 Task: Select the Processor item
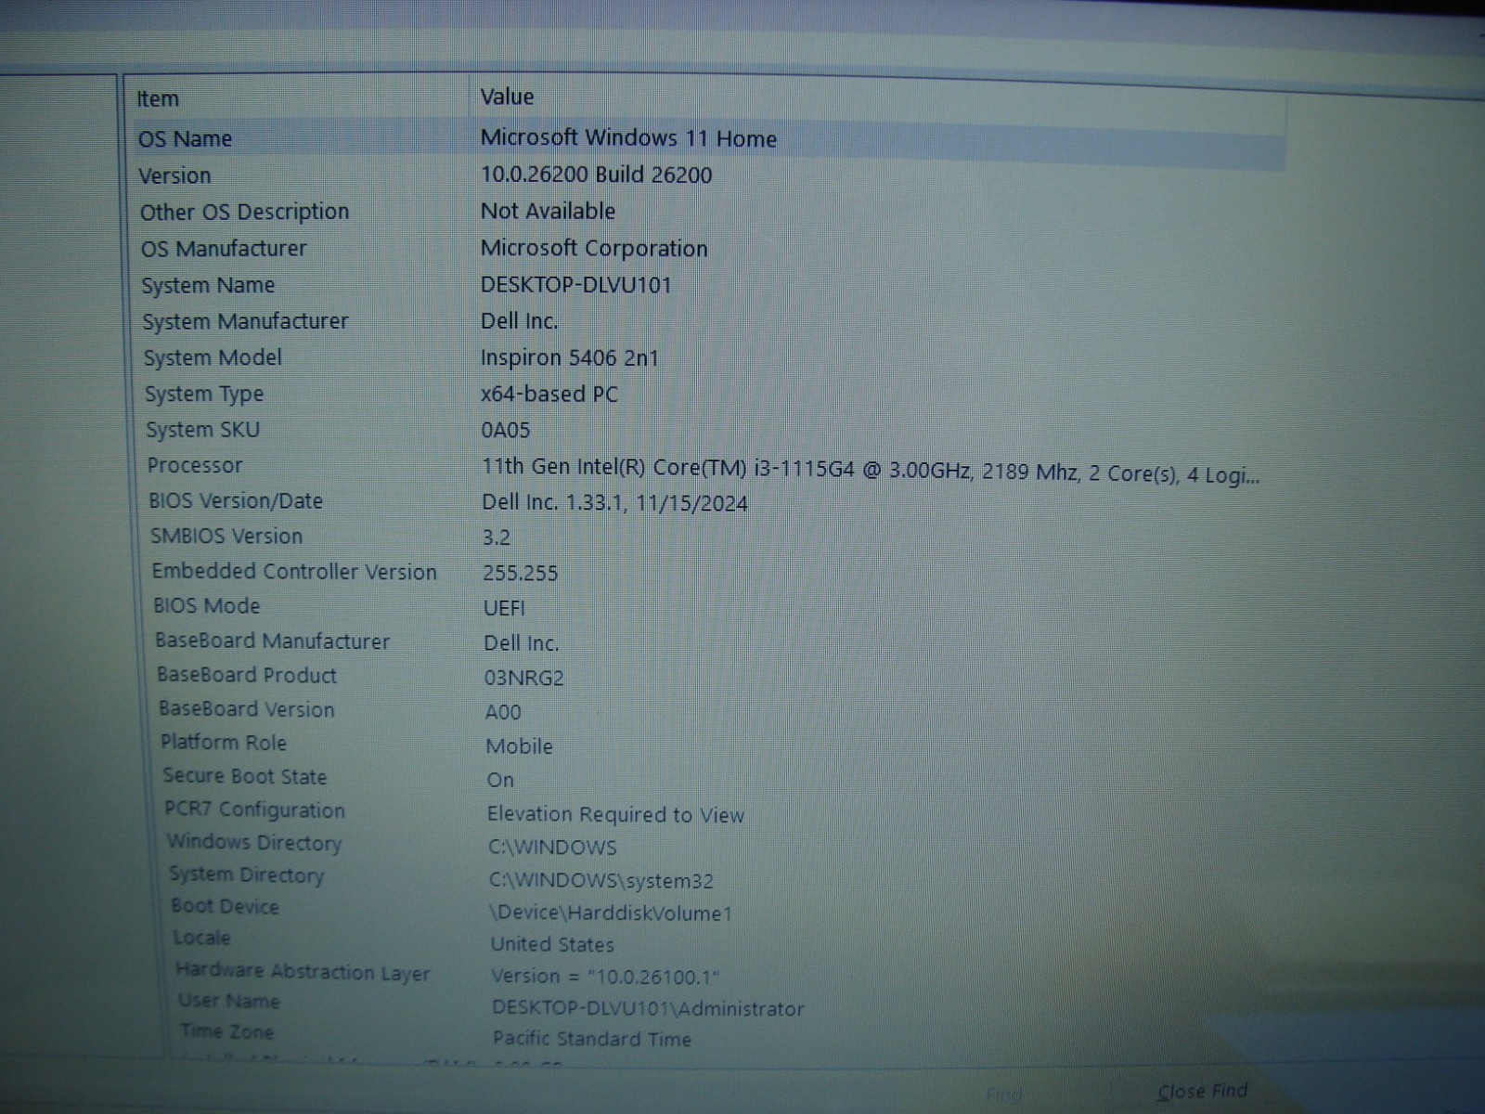point(194,465)
